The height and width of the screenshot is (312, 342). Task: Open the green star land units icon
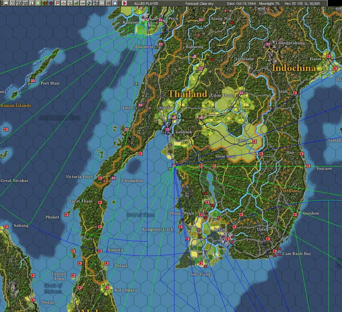(38, 3)
